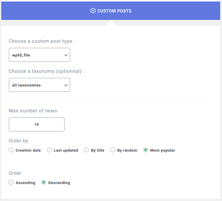
Task: Click the By random label text
Action: [x=127, y=150]
